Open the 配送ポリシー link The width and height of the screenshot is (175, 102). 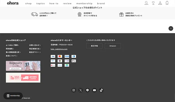[35, 52]
